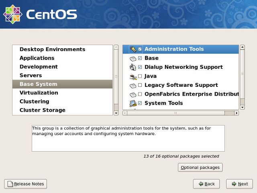257x193 pixels.
Task: Uncheck the Base checkbox
Action: 140,58
